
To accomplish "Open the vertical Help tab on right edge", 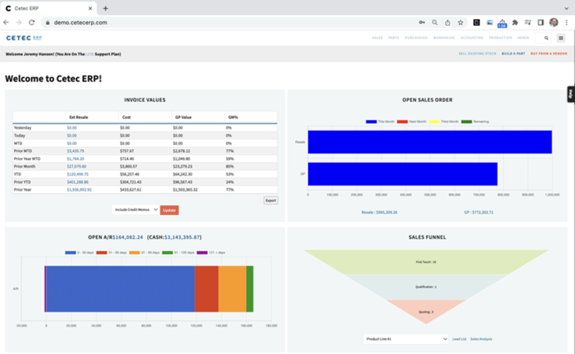I will click(x=571, y=94).
